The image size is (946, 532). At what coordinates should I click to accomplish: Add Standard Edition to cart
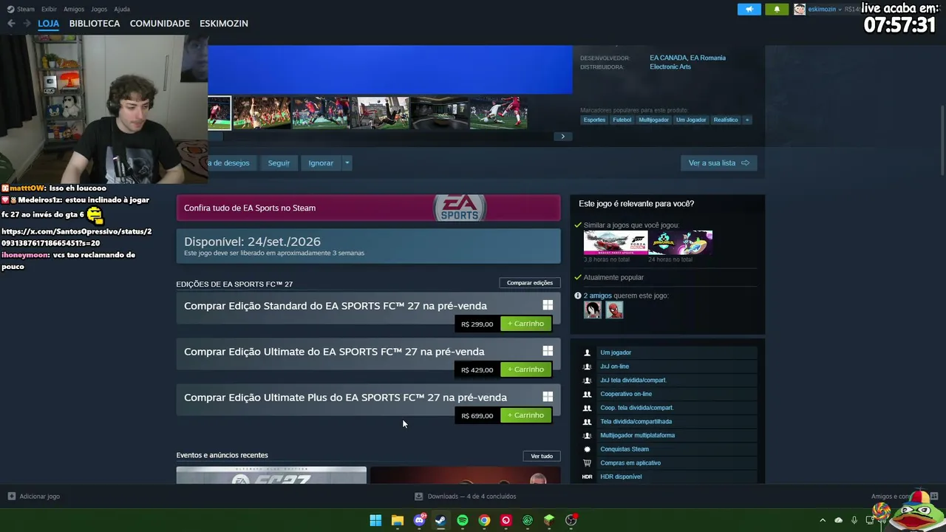tap(525, 324)
